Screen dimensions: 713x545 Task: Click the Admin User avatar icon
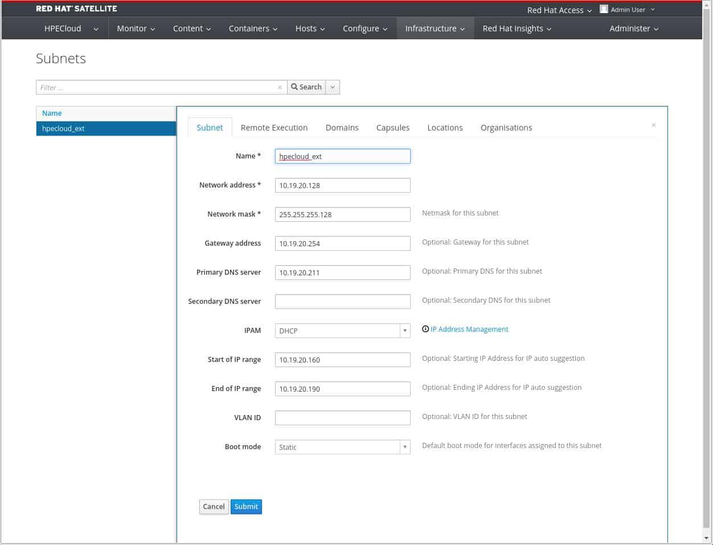pos(604,9)
